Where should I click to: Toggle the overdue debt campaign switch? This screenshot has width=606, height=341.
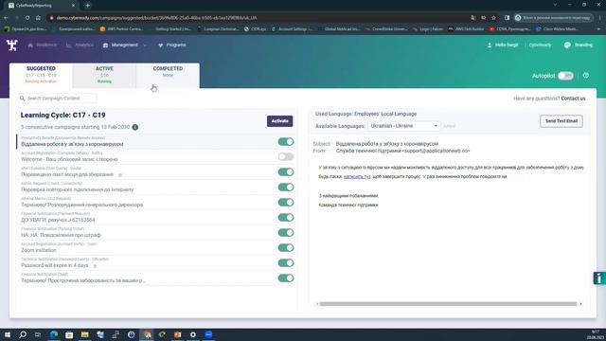tap(286, 278)
